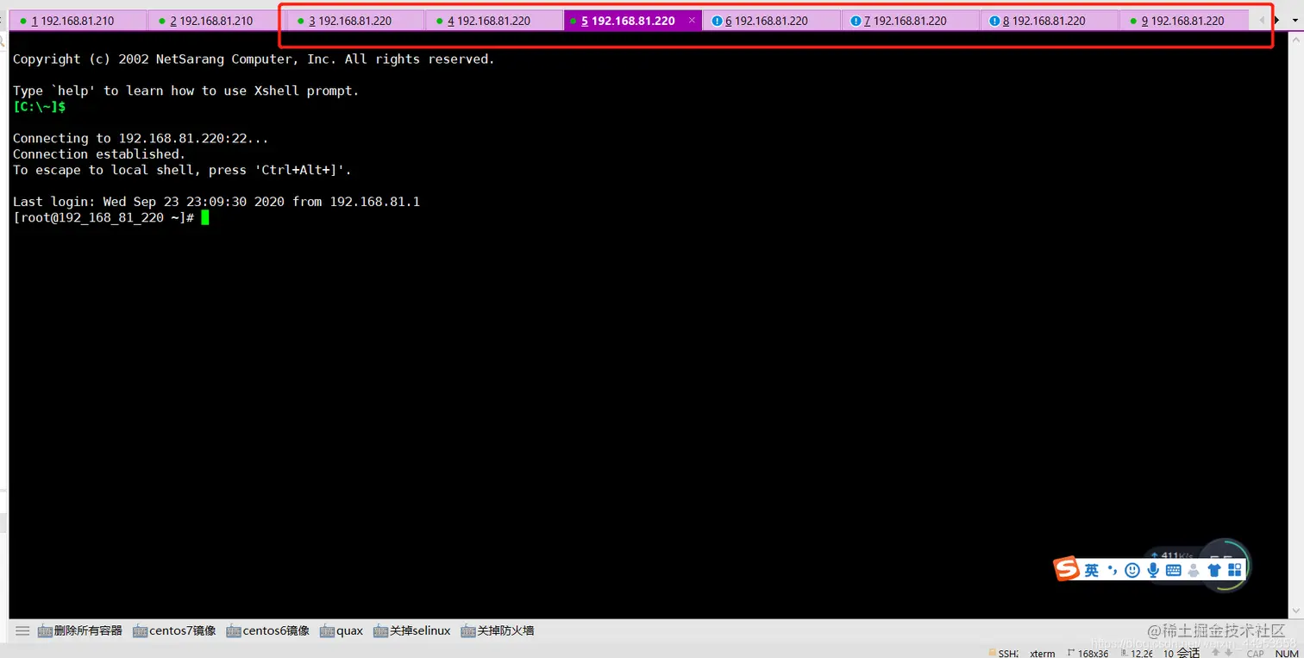The width and height of the screenshot is (1304, 658).
Task: Open Sogou user account icon
Action: (1194, 570)
